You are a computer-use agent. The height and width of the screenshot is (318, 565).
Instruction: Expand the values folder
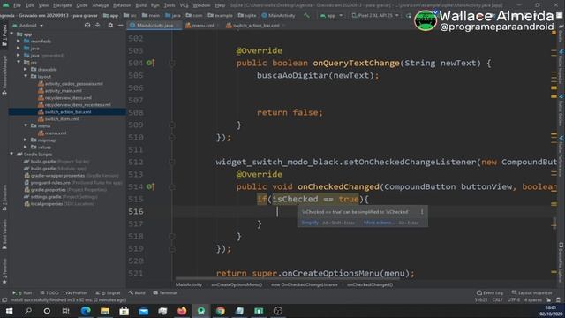click(x=26, y=148)
